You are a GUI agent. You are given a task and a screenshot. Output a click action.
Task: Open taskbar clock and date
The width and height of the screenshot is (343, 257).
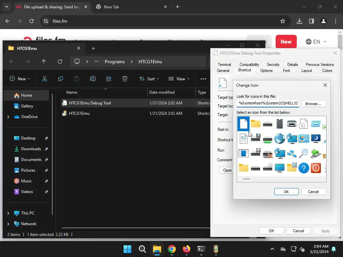(319, 249)
